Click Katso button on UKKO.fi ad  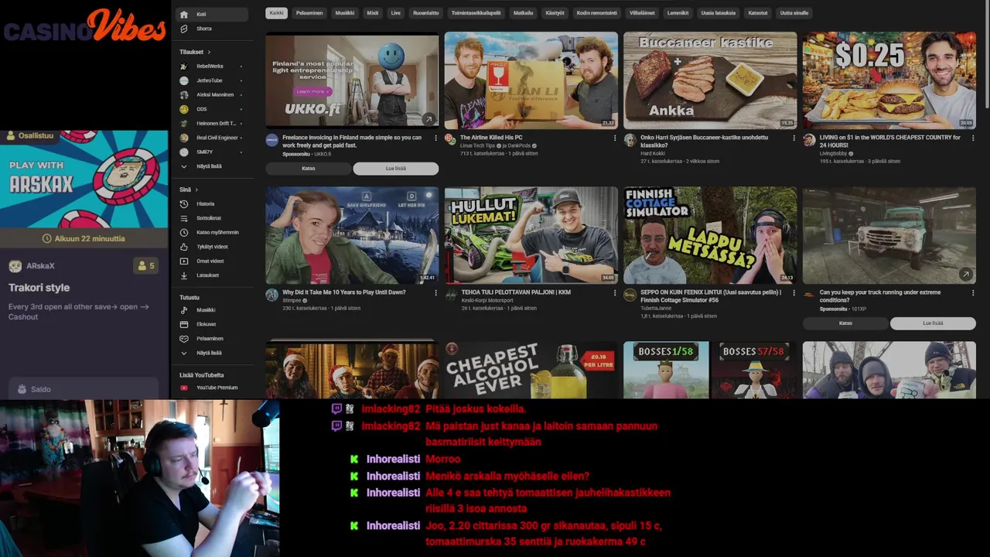pos(308,169)
